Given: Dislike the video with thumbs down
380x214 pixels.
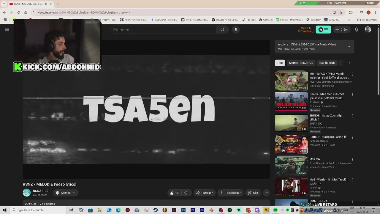Looking at the screenshot, I should coord(186,193).
